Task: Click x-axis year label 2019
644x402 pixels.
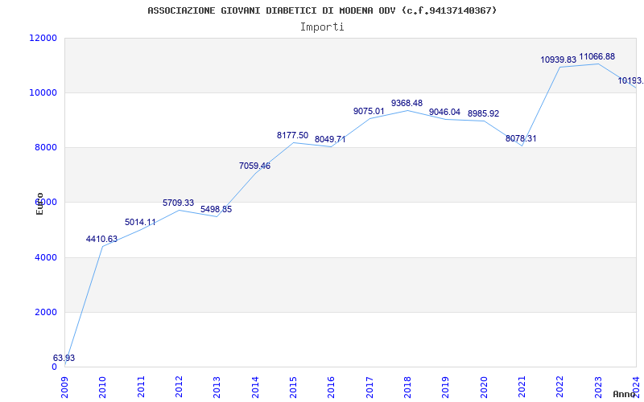Action: 446,387
